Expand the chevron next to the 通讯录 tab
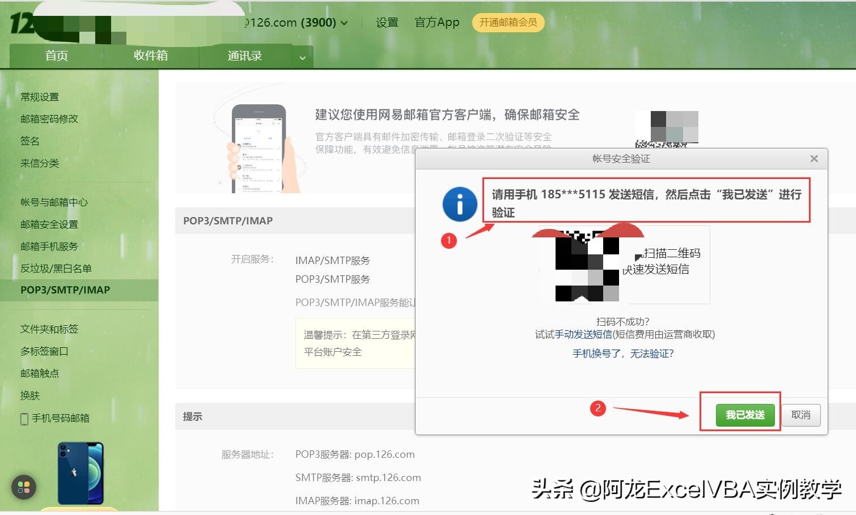The image size is (856, 515). [302, 57]
